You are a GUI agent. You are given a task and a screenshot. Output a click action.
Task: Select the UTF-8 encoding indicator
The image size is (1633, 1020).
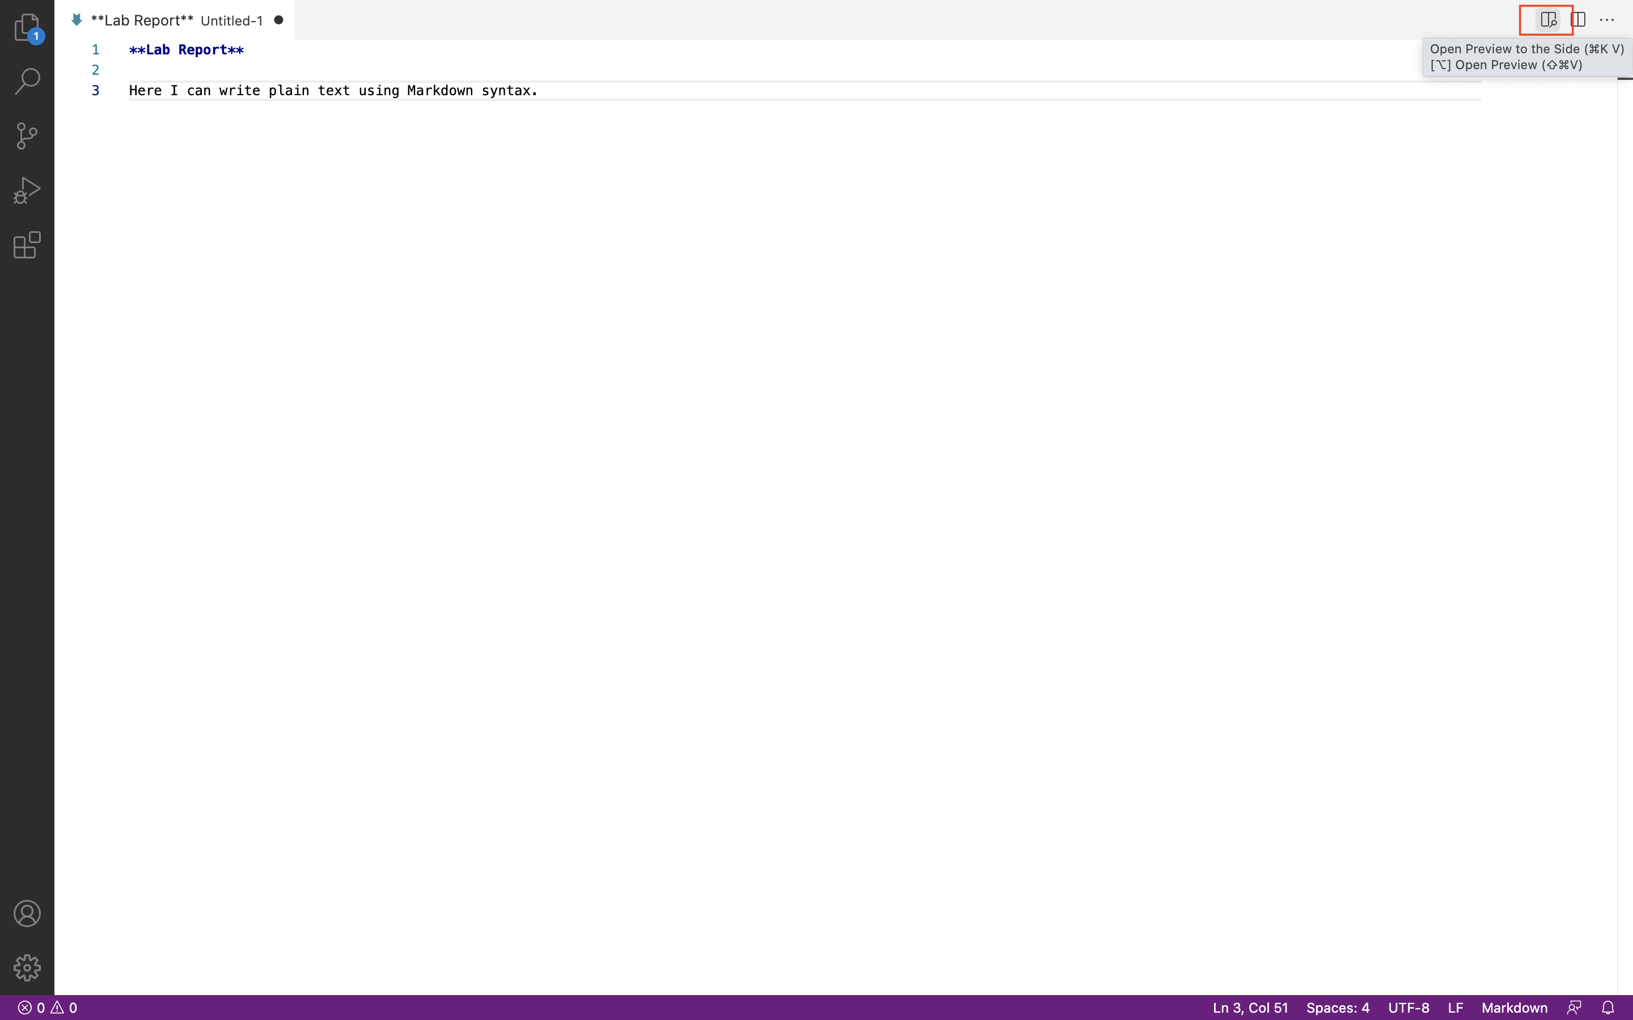[x=1408, y=1007]
